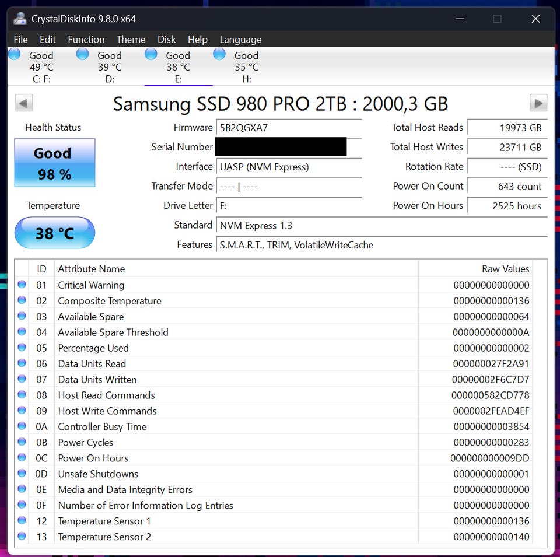Image resolution: width=560 pixels, height=557 pixels.
Task: Click the Total Host Reads value 19973 GB
Action: [x=507, y=128]
